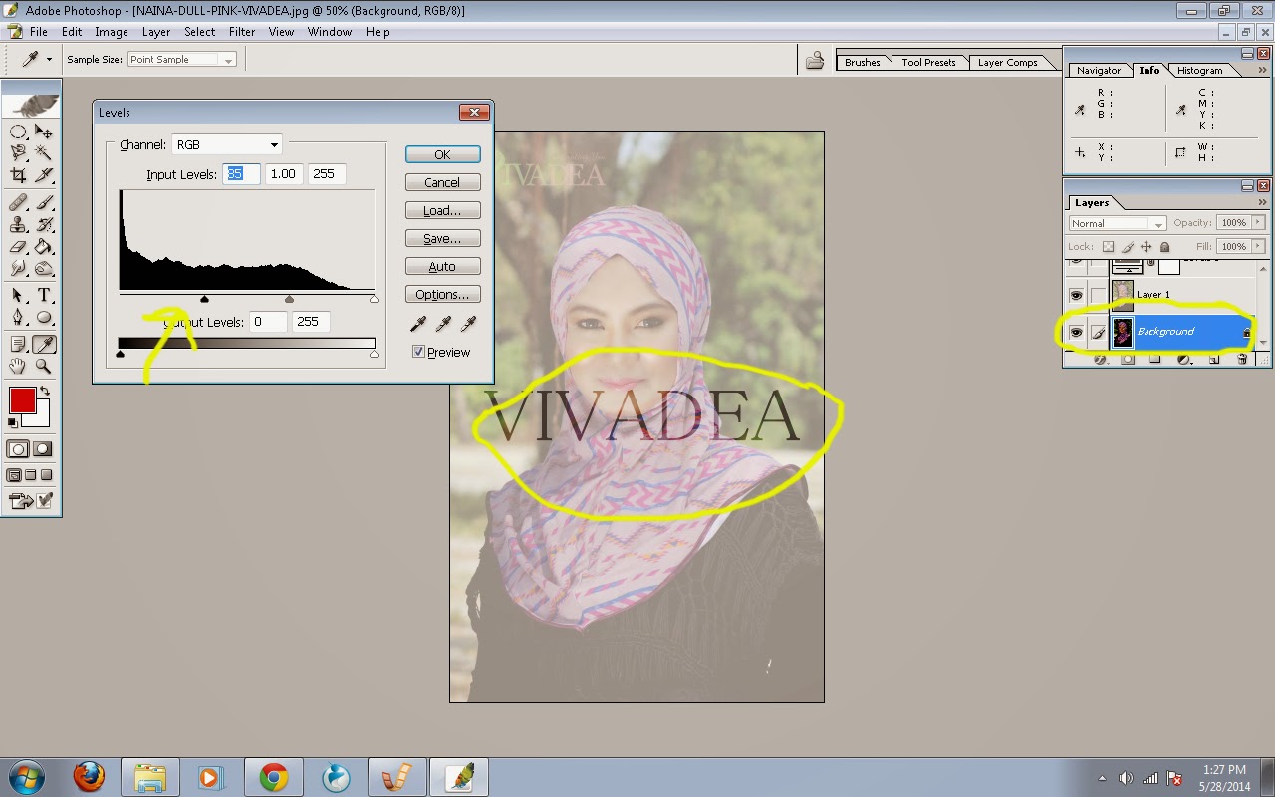Open the Sample Size dropdown
This screenshot has height=797, width=1275.
pos(181,60)
